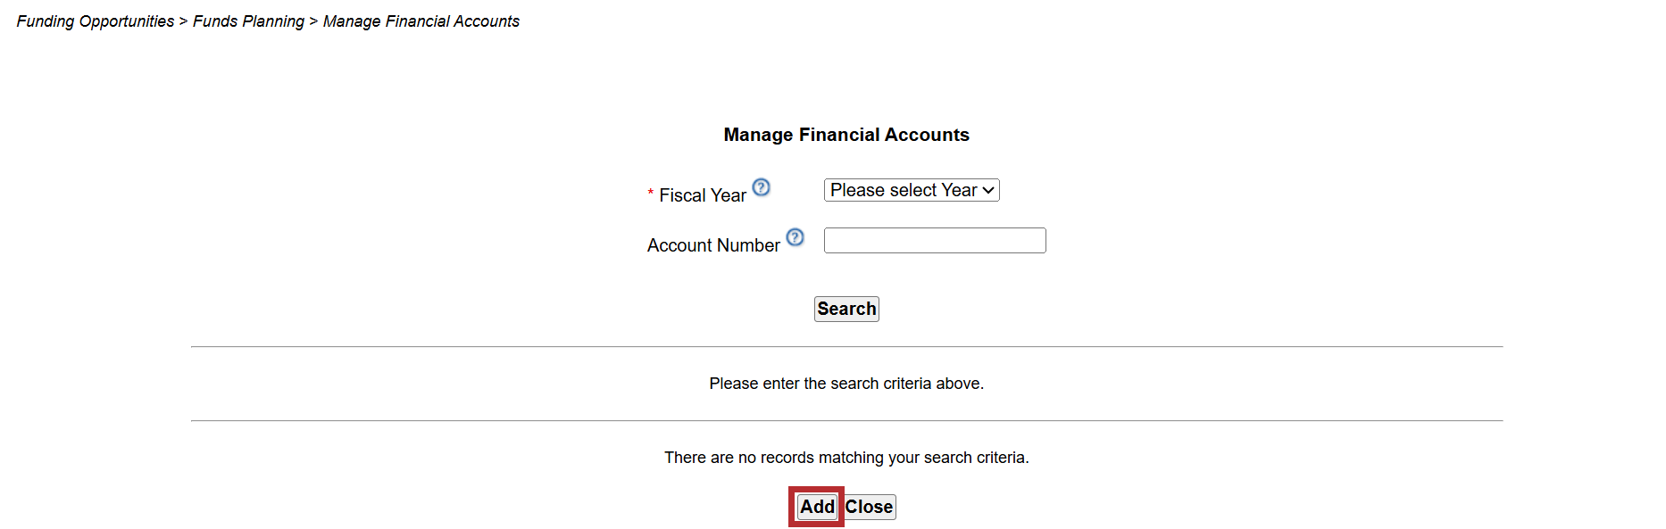The image size is (1666, 529).
Task: Go to Funding Opportunities breadcrumb
Action: click(96, 21)
